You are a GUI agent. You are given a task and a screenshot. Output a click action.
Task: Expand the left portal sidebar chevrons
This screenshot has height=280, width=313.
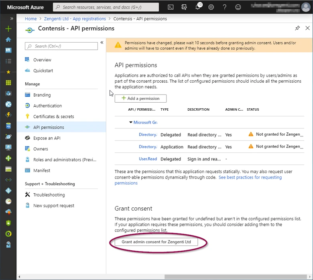point(12,18)
